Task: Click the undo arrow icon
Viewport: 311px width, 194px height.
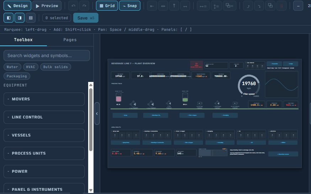Action: 73,6
